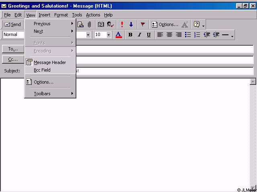Open the Insert menu
257x192 pixels.
45,15
